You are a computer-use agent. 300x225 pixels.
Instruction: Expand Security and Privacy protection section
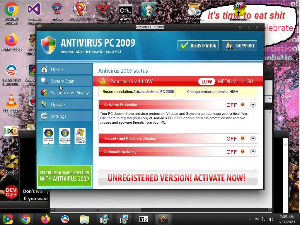(253, 138)
